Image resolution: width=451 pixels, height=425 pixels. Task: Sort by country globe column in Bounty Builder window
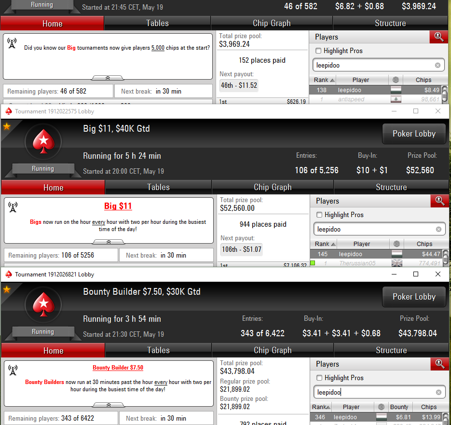381,407
